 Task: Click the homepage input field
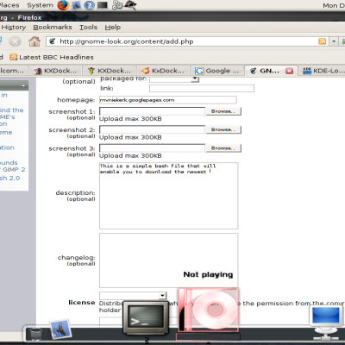click(x=168, y=100)
